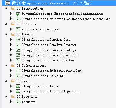Expand 05-Applications.Domains.Systems project

11,60
